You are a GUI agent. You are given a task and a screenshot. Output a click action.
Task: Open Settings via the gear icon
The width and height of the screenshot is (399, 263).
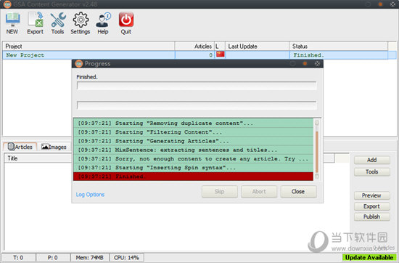tap(81, 23)
